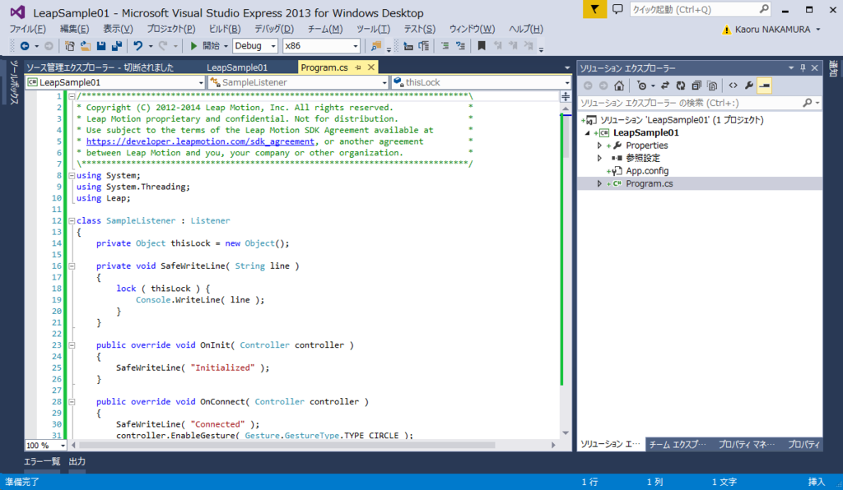Image resolution: width=843 pixels, height=490 pixels.
Task: Undo the last action using the toolbar arrow
Action: pos(138,46)
